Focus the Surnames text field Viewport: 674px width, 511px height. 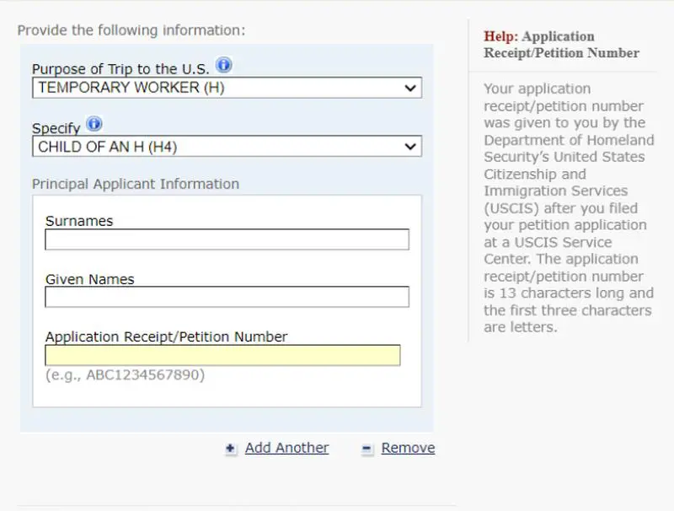(x=227, y=240)
